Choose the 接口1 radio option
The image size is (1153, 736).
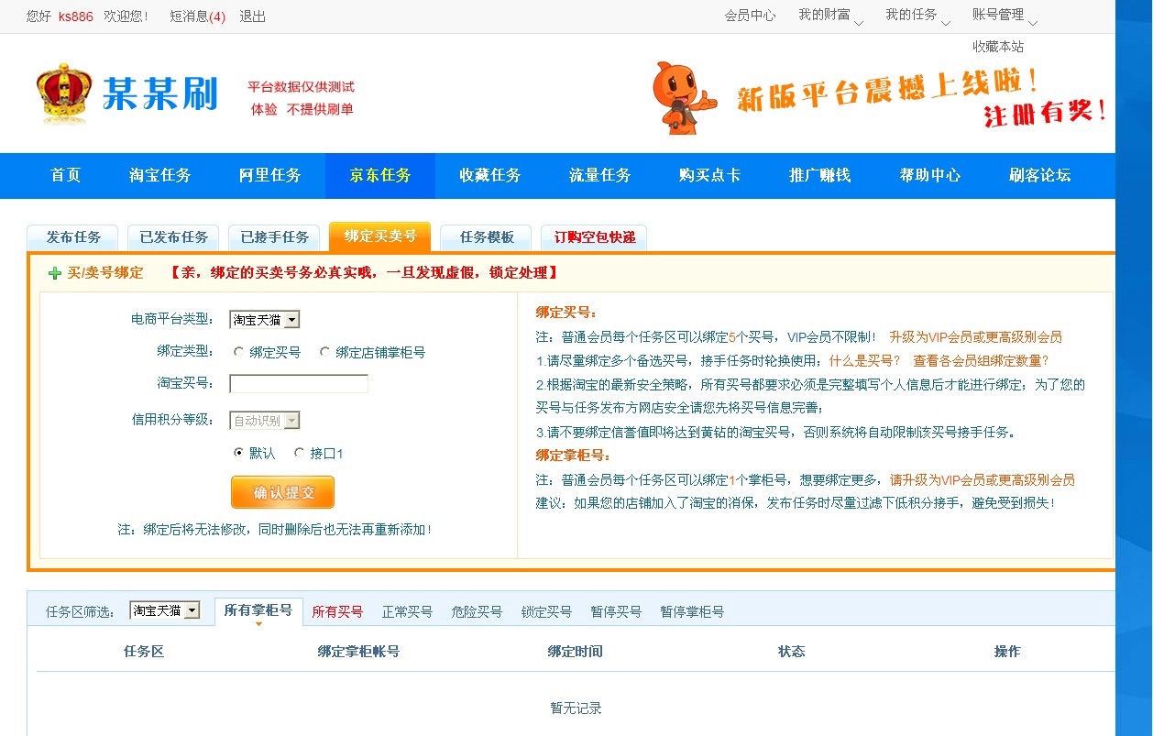tap(300, 453)
